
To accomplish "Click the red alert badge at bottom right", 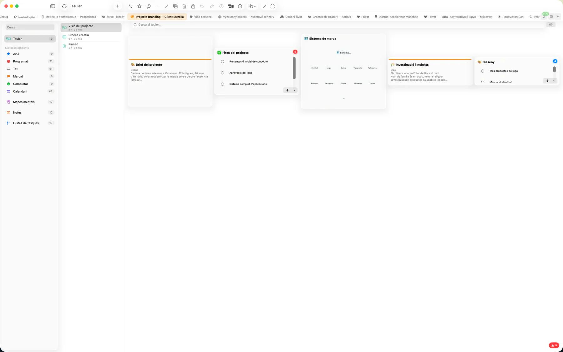I will (x=554, y=345).
